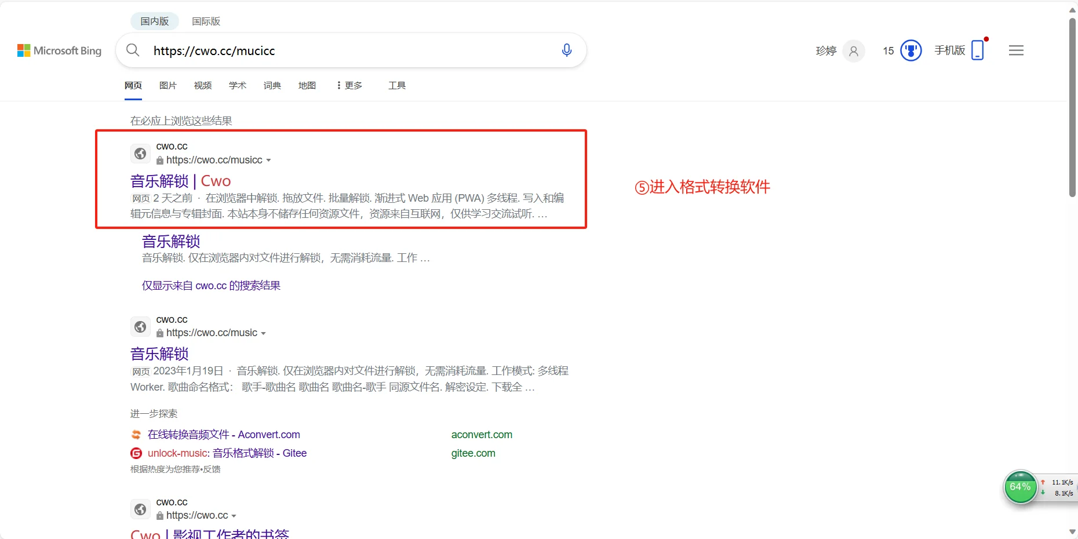
Task: Open the indented 音乐解锁 sub-result link
Action: (171, 241)
